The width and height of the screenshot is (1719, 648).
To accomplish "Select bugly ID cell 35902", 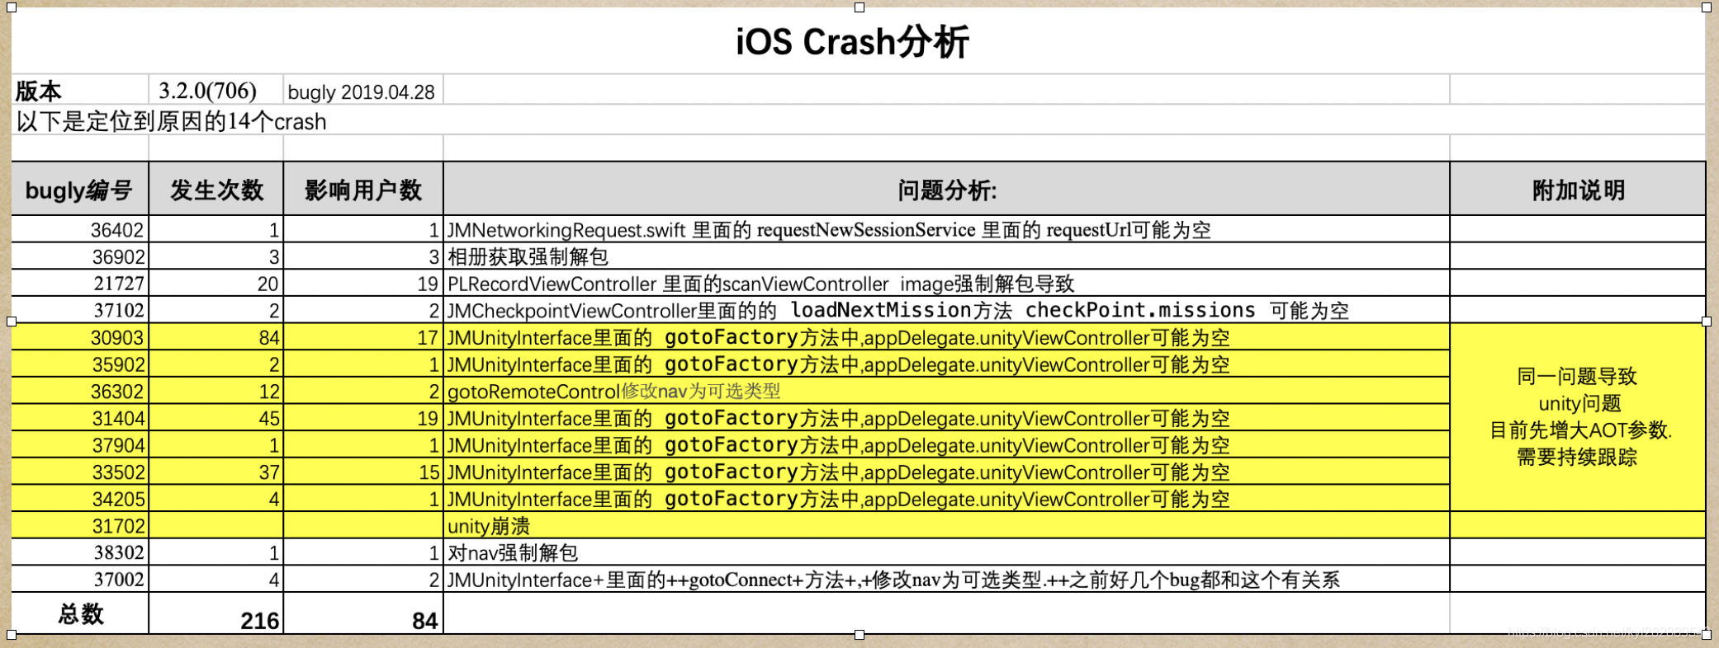I will pyautogui.click(x=80, y=364).
